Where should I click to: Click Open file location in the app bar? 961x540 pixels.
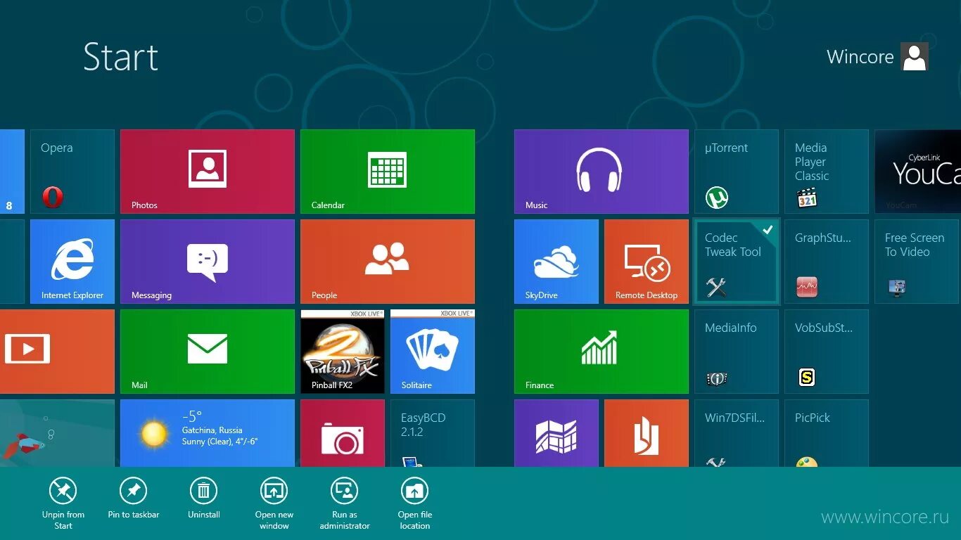pos(415,503)
